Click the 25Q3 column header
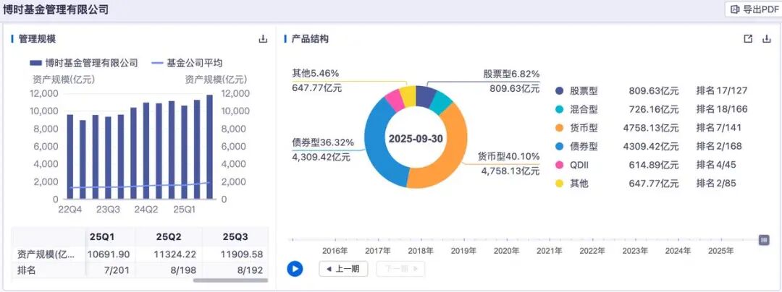 (x=235, y=237)
